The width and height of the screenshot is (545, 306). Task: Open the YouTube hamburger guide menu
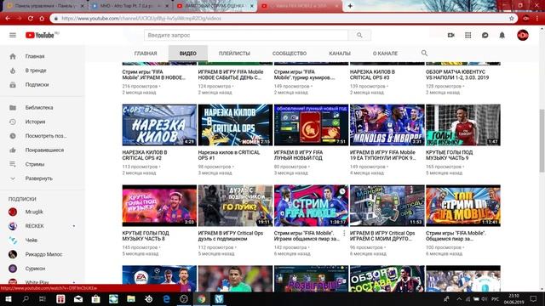pyautogui.click(x=13, y=35)
